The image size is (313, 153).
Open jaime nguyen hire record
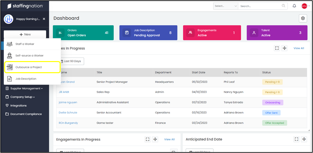point(68,102)
